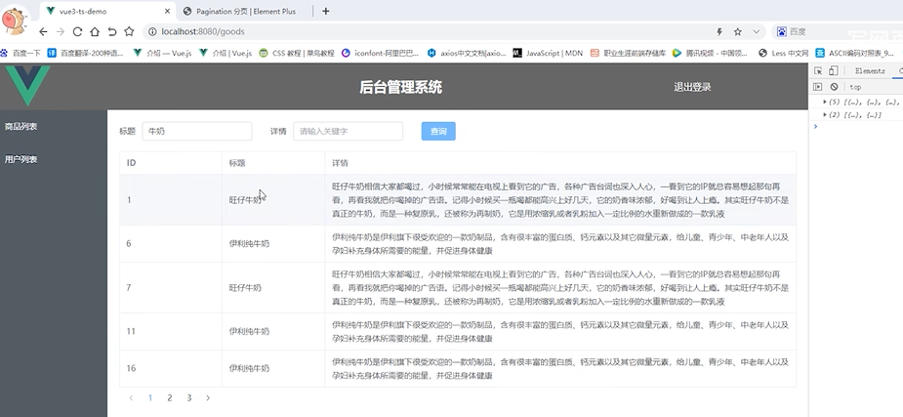This screenshot has height=417, width=903.
Task: Open the CSS 教程 菜鸟教程 bookmark
Action: click(297, 53)
